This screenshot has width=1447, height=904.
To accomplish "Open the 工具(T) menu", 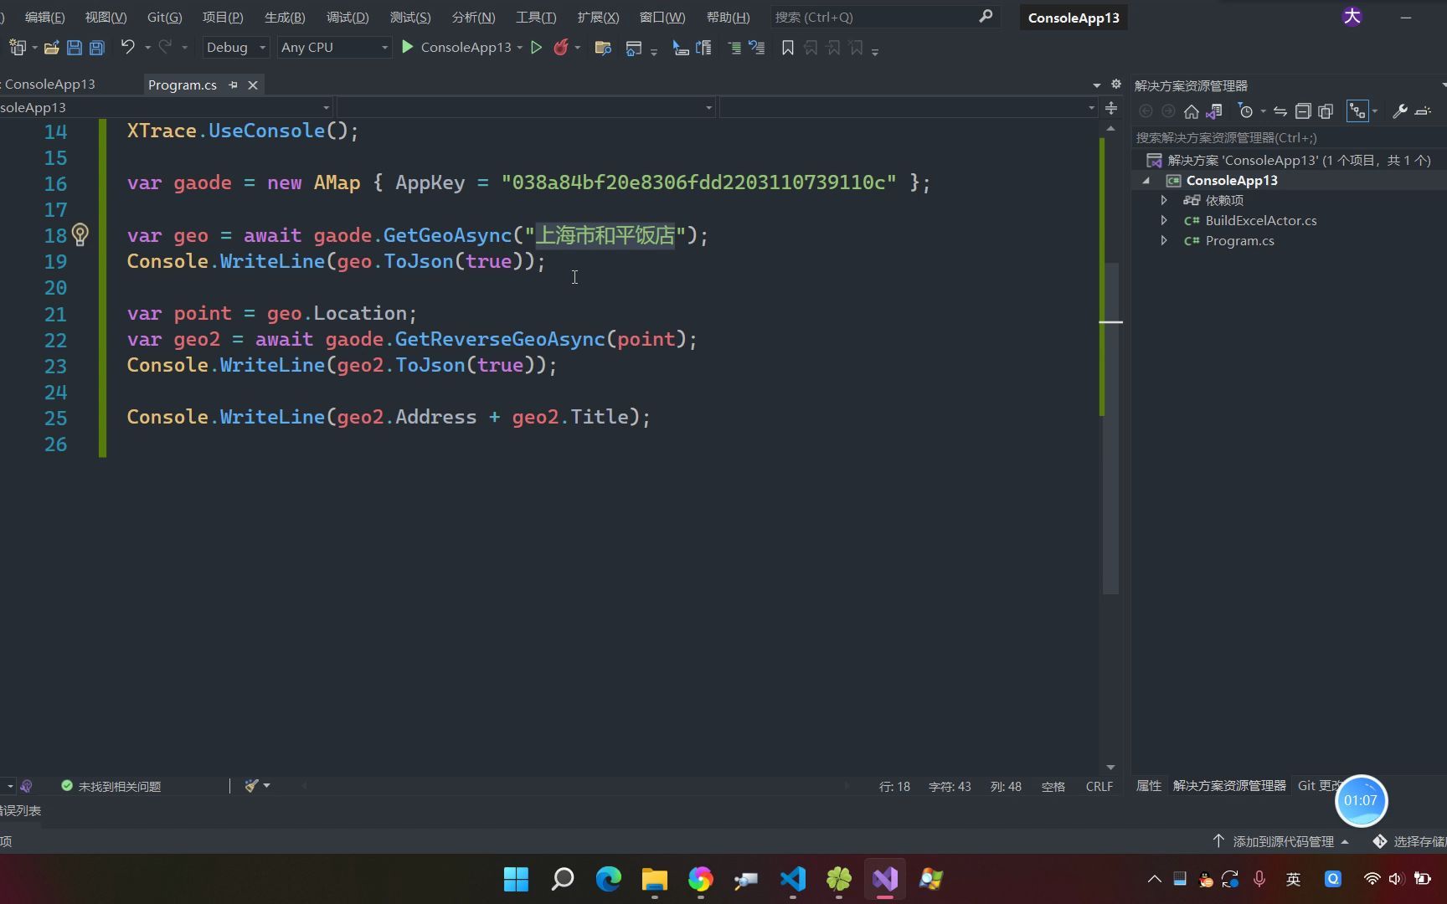I will pos(536,17).
